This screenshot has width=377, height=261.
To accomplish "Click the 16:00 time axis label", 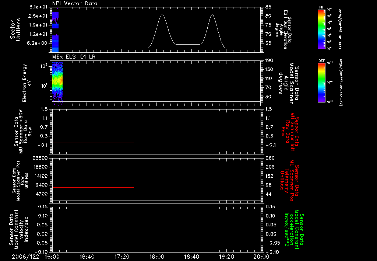I will pyautogui.click(x=52, y=257).
